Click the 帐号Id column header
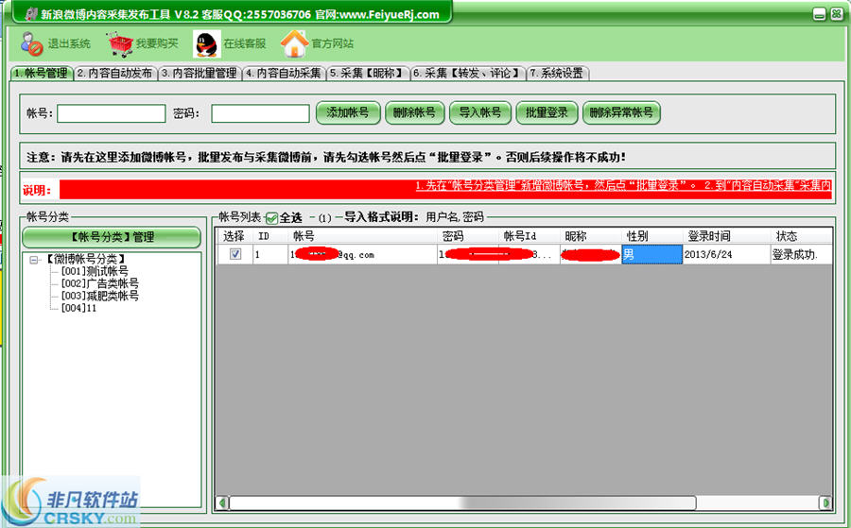The height and width of the screenshot is (528, 851). [x=530, y=236]
